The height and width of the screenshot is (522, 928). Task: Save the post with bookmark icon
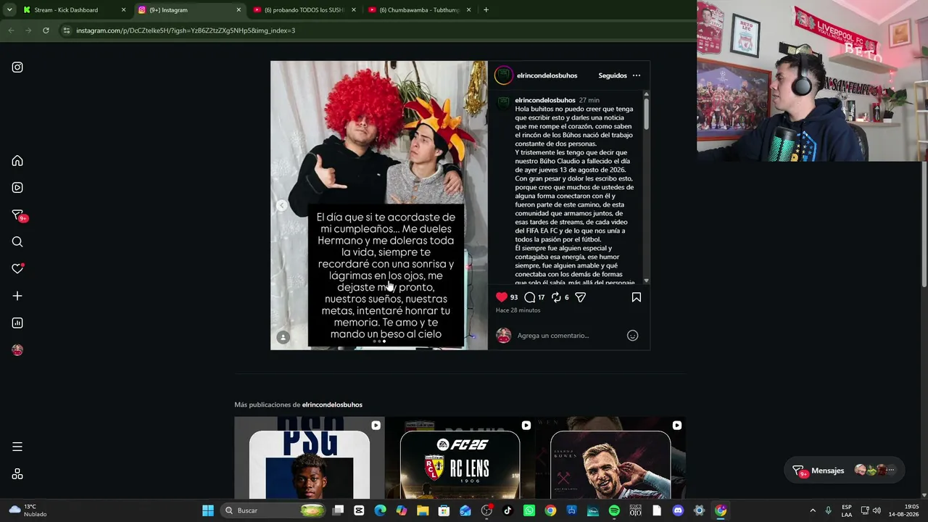637,297
